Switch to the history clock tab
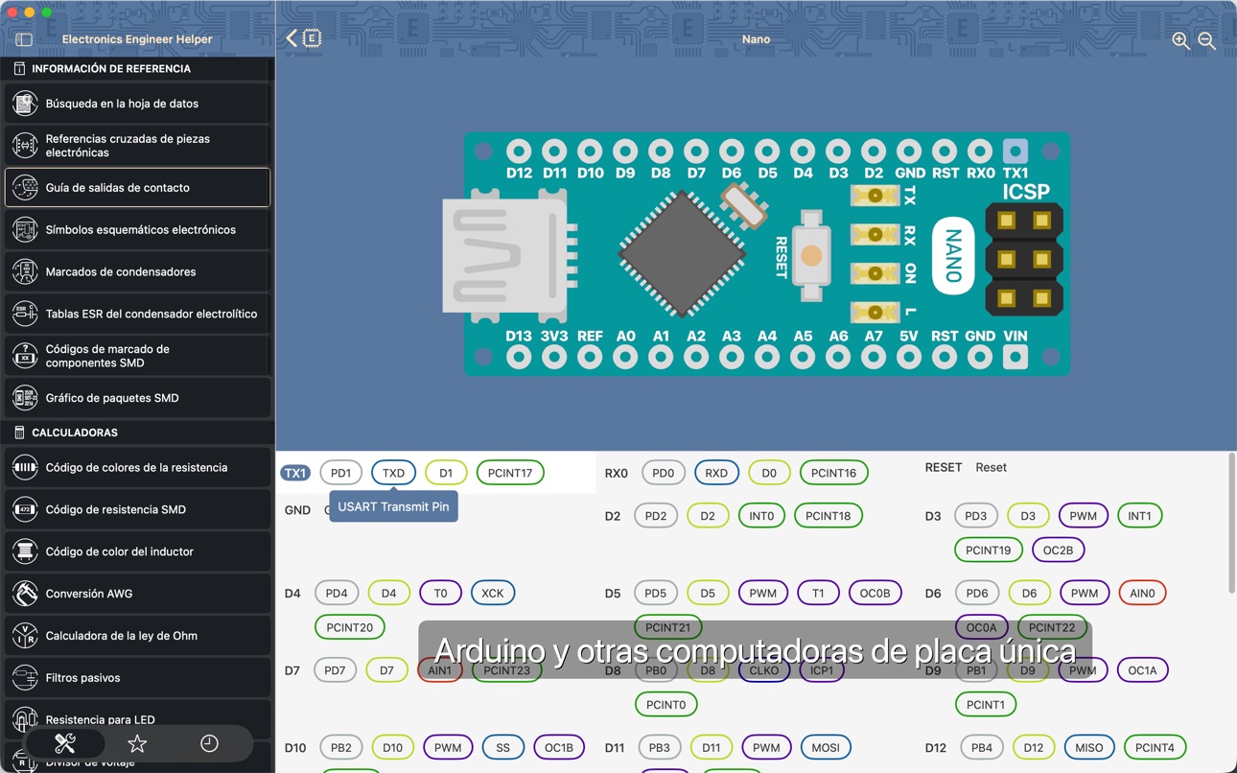 (x=209, y=743)
